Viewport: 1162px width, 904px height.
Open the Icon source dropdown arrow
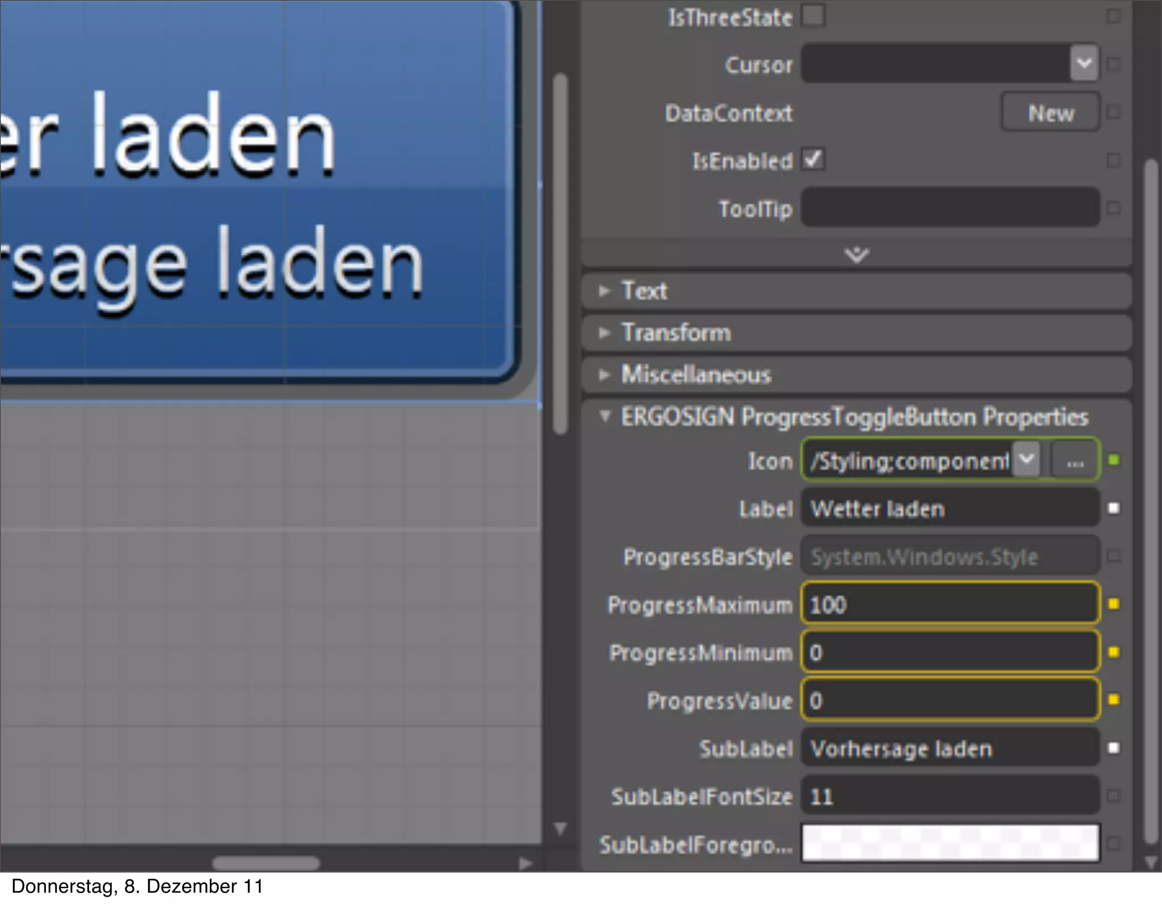point(1027,460)
